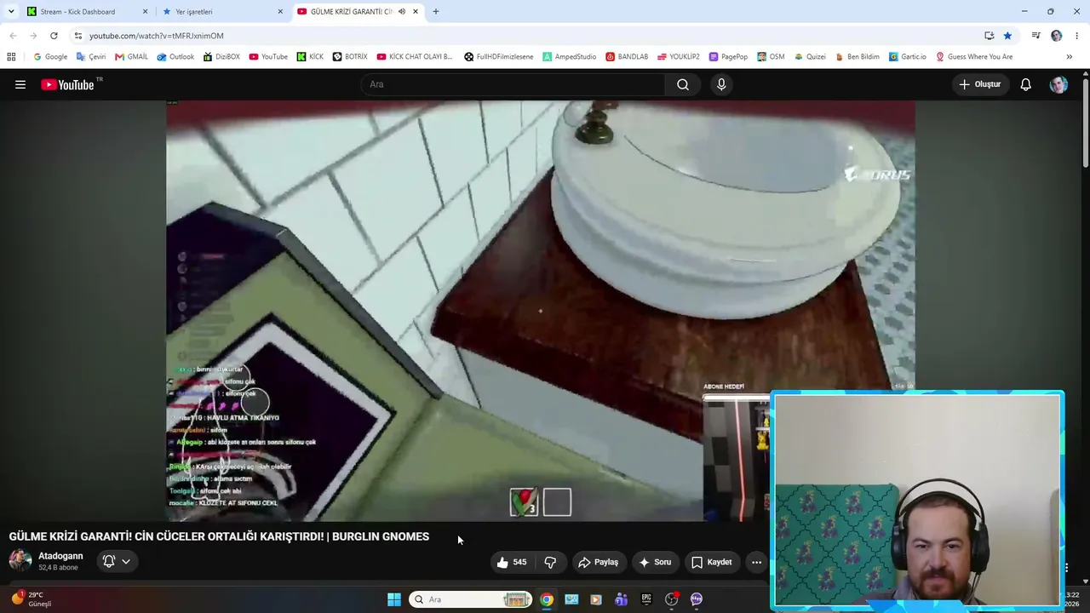Screen dimensions: 1090x613
Task: Open Çeviri bookmark
Action: point(91,57)
